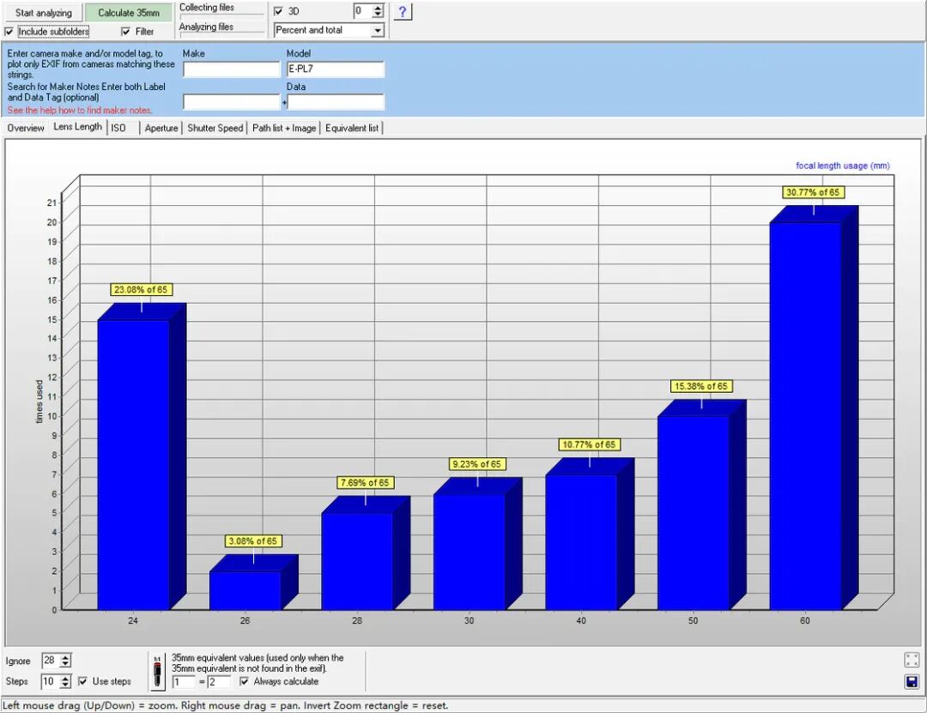Open the maker notes help link
927x713 pixels.
(x=80, y=110)
